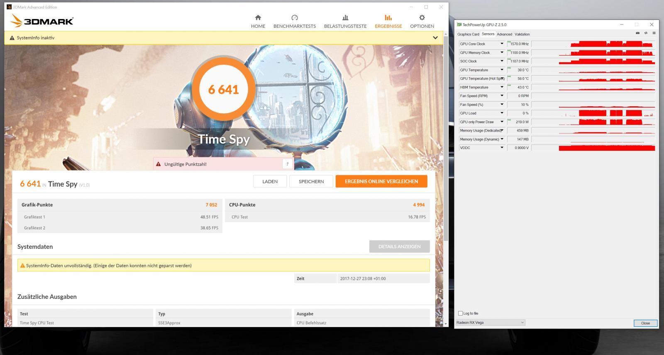Click the Grafiktest 1 48.51 FPS value
This screenshot has height=355, width=664.
(209, 217)
